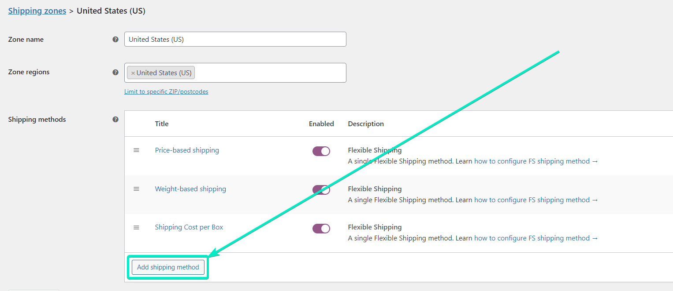
Task: Edit the Shipping Cost per Box method
Action: tap(189, 227)
